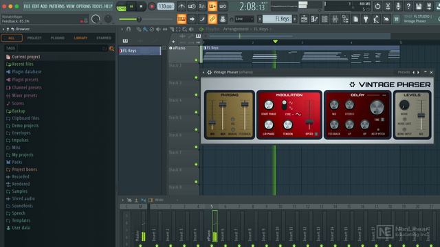
Task: Toggle typing keyboard to piano icon
Action: coord(181,19)
